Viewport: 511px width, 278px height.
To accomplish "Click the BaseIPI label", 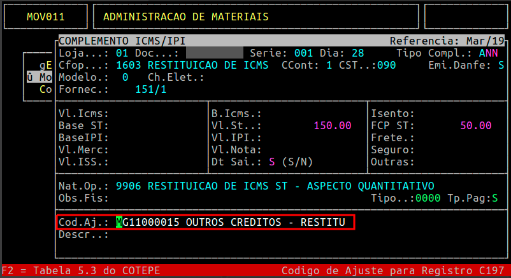I will click(x=83, y=137).
